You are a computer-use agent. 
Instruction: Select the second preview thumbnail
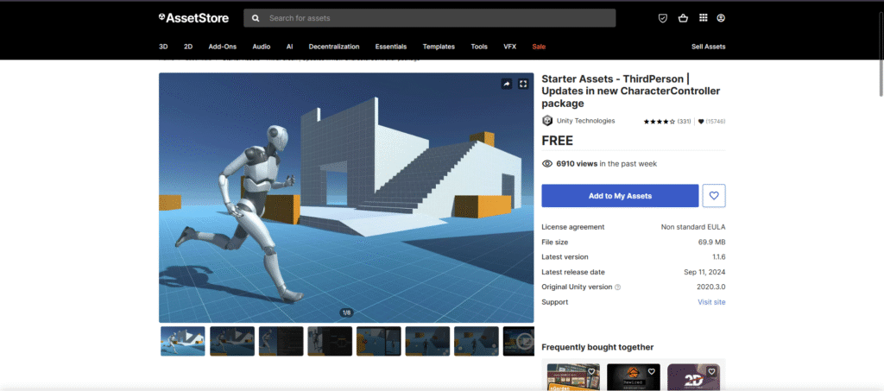pos(232,341)
